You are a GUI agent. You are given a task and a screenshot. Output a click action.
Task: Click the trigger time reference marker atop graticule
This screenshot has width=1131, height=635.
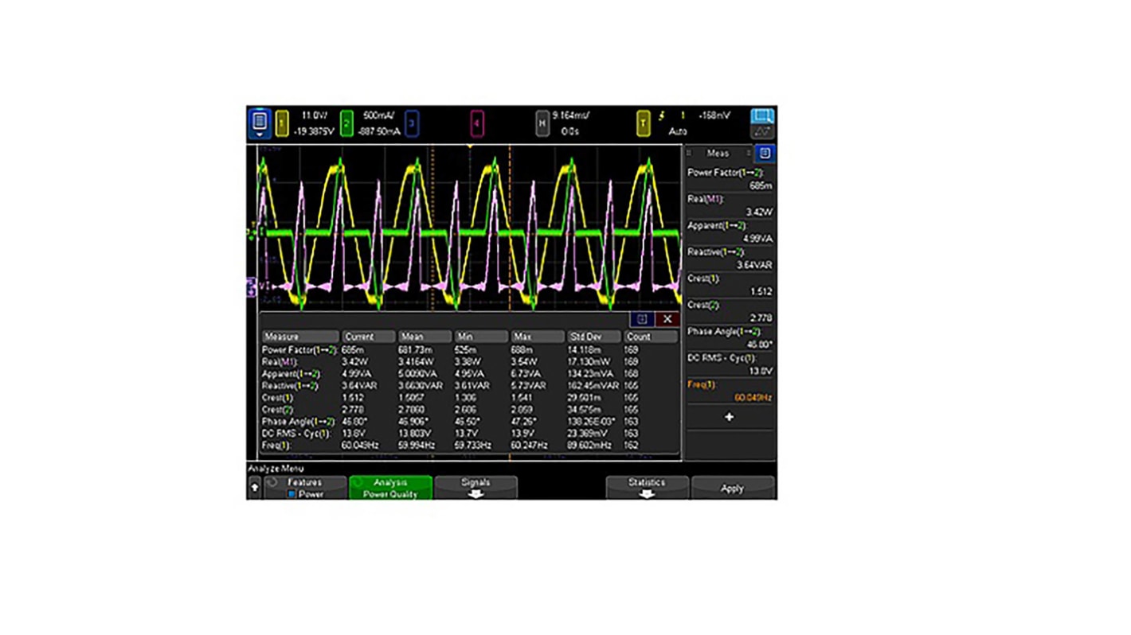[x=470, y=147]
